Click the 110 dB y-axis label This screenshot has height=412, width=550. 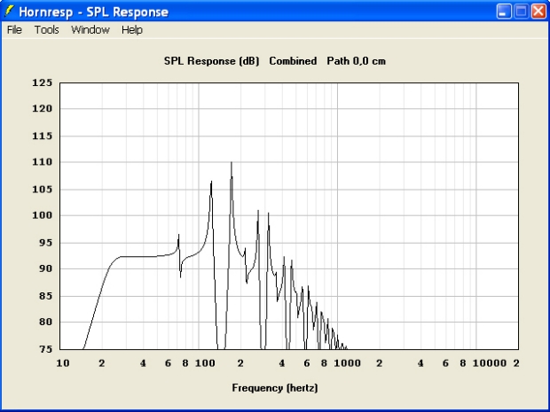click(x=42, y=162)
